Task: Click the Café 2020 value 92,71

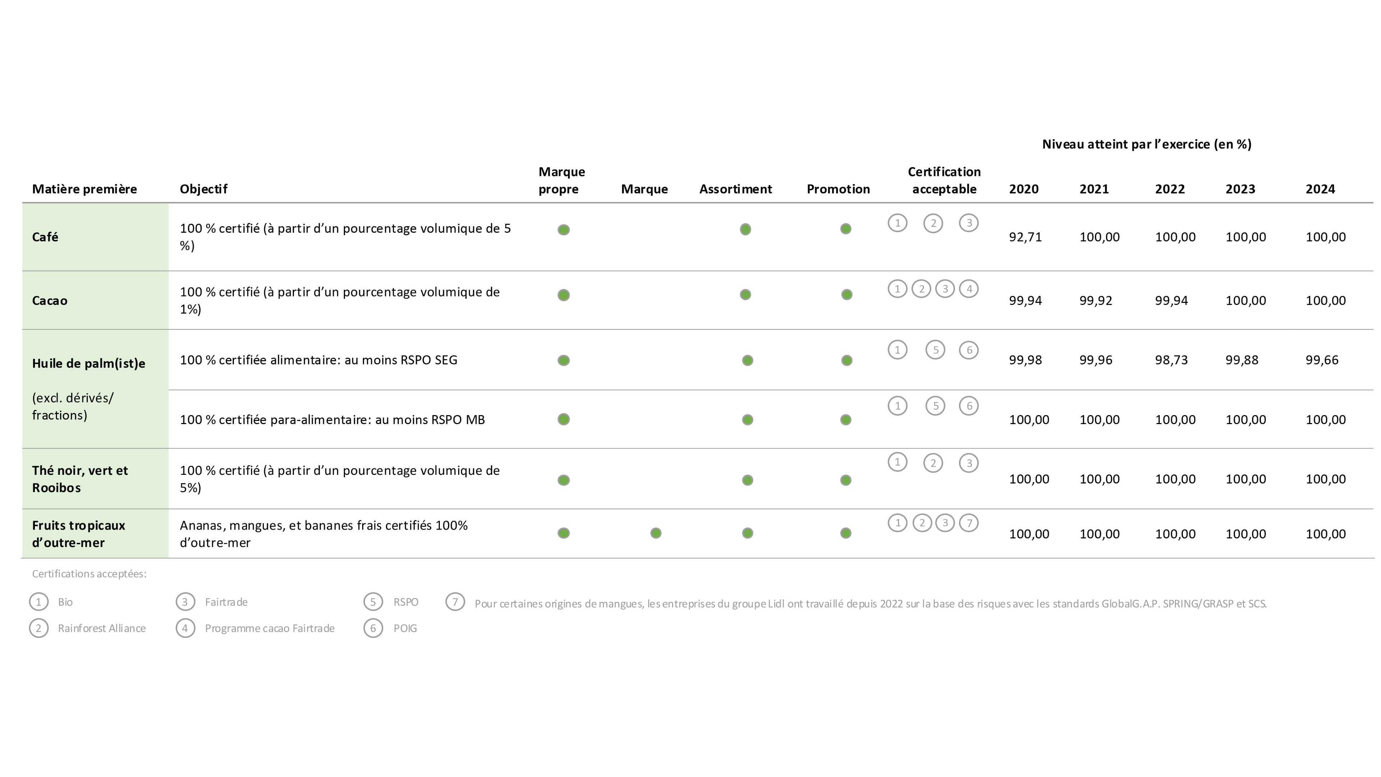Action: click(1025, 237)
